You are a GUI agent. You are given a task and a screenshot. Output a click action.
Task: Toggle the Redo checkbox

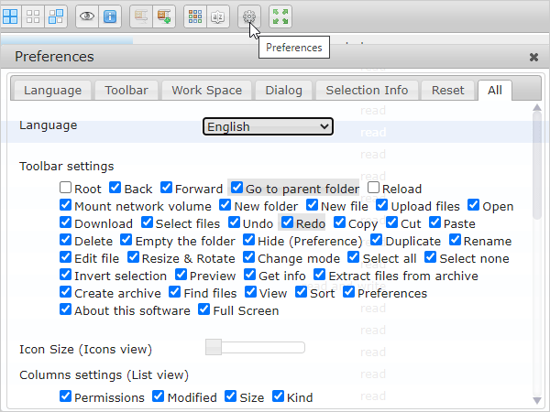pos(287,222)
